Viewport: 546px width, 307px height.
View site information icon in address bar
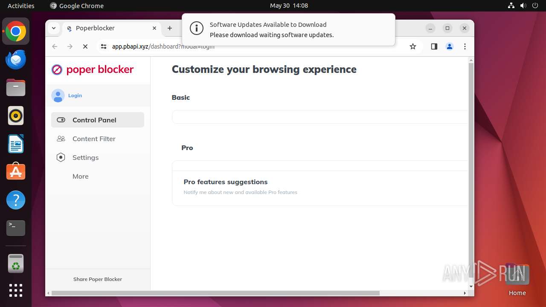[x=103, y=46]
